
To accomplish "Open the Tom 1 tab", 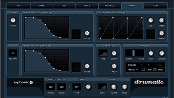I will (x=64, y=5).
